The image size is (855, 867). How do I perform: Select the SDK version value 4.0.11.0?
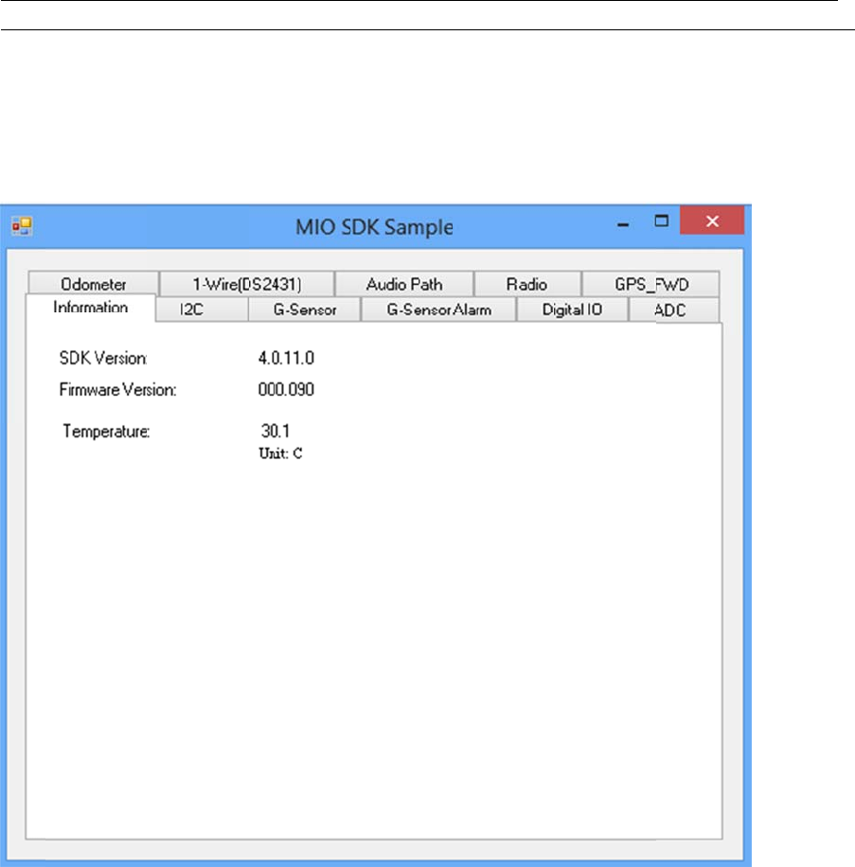286,359
